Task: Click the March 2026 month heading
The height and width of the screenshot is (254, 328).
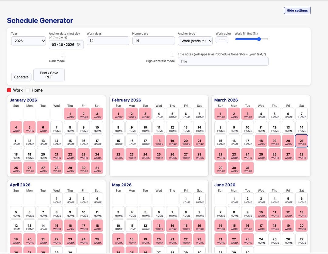Action: [226, 100]
